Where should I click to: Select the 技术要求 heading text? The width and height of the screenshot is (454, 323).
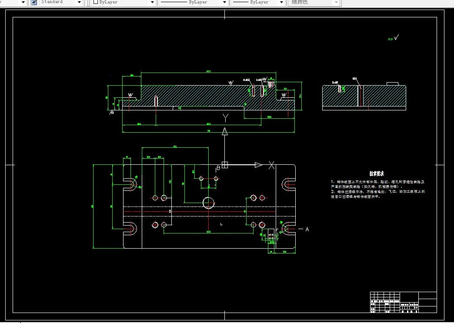tap(377, 173)
